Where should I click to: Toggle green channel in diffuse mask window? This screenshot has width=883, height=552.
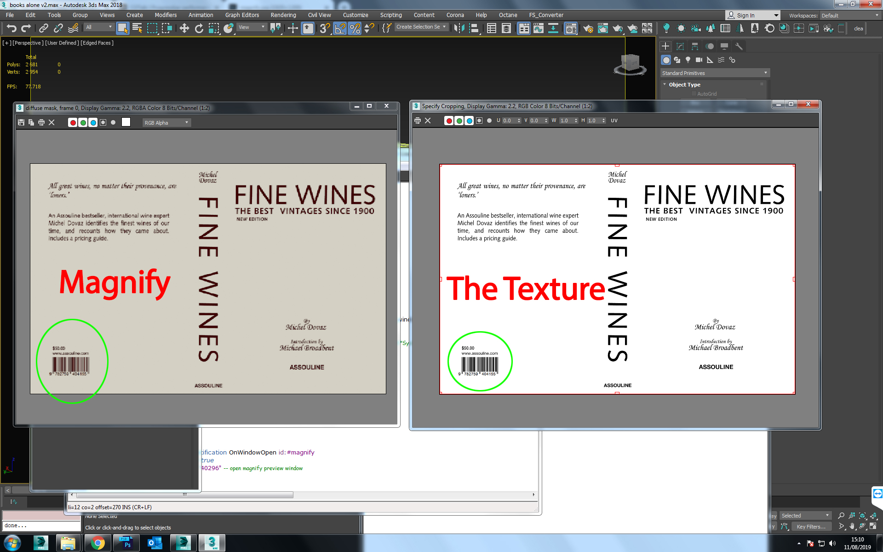click(x=83, y=122)
